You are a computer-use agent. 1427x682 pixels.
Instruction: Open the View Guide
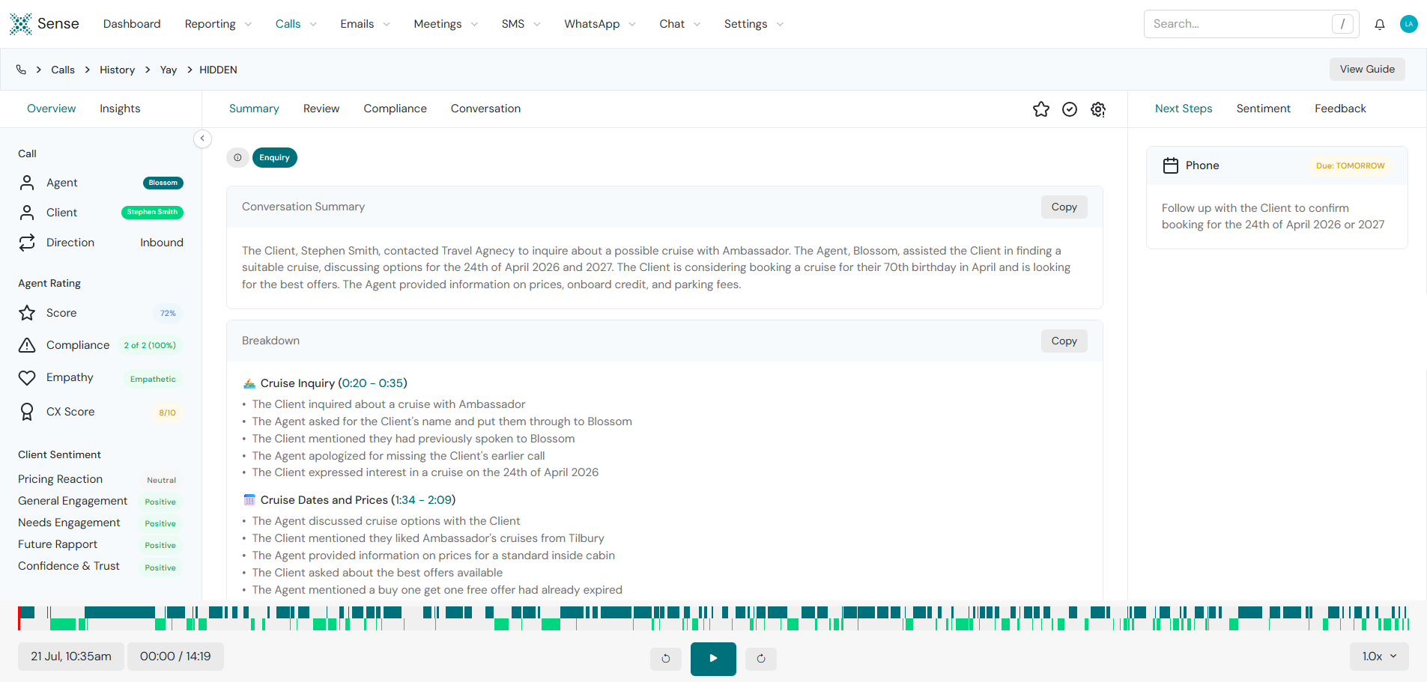tap(1366, 69)
